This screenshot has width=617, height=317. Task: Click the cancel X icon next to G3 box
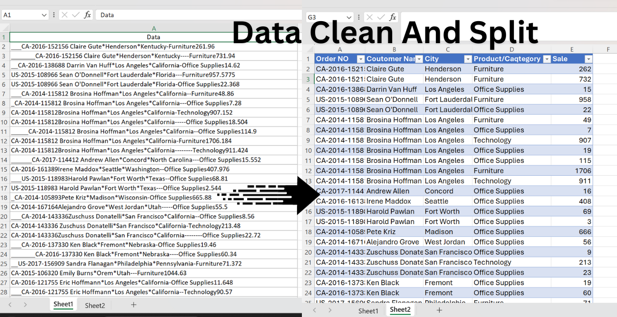370,18
